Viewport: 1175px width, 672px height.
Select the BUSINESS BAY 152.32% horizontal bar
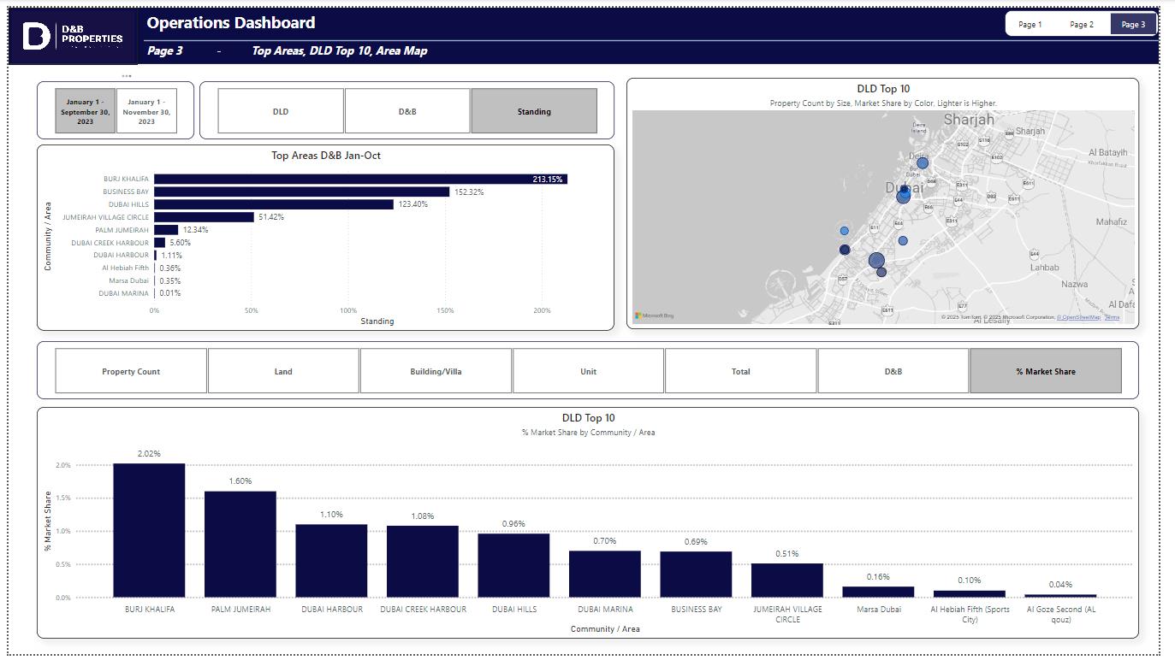[x=301, y=192]
